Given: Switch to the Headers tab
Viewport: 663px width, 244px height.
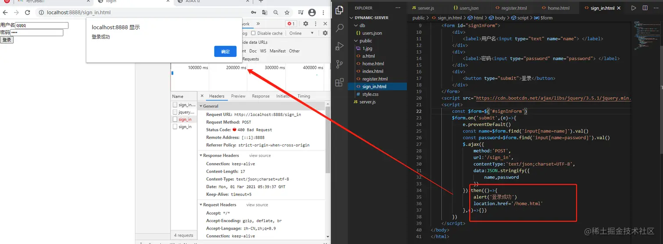Looking at the screenshot, I should (217, 96).
